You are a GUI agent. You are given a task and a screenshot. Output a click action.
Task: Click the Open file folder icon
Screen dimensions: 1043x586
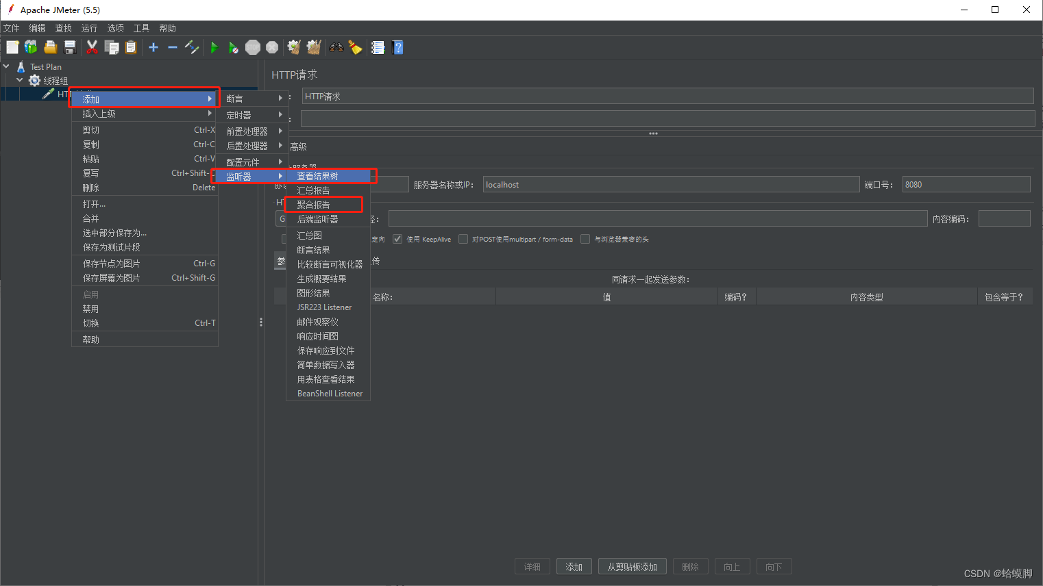coord(50,47)
